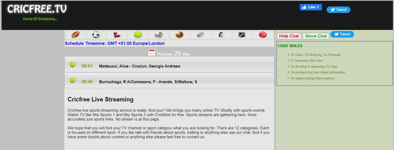Open Matteucci, Alice - Craciun match
Image resolution: width=394 pixels, height=150 pixels.
click(x=139, y=66)
